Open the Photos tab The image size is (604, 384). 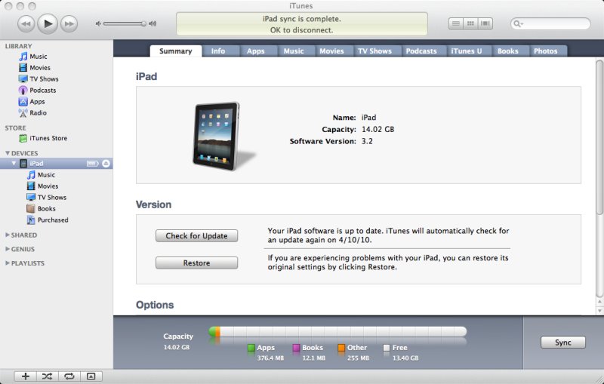tap(545, 51)
